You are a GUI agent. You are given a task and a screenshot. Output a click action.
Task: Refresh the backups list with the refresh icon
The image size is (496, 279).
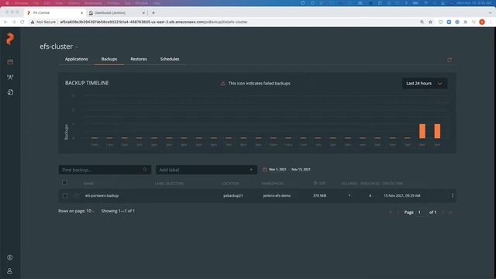coord(449,60)
